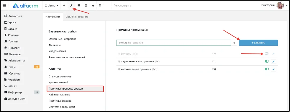This screenshot has height=112, width=290.
Task: Click the + добавить button
Action: coord(258,43)
